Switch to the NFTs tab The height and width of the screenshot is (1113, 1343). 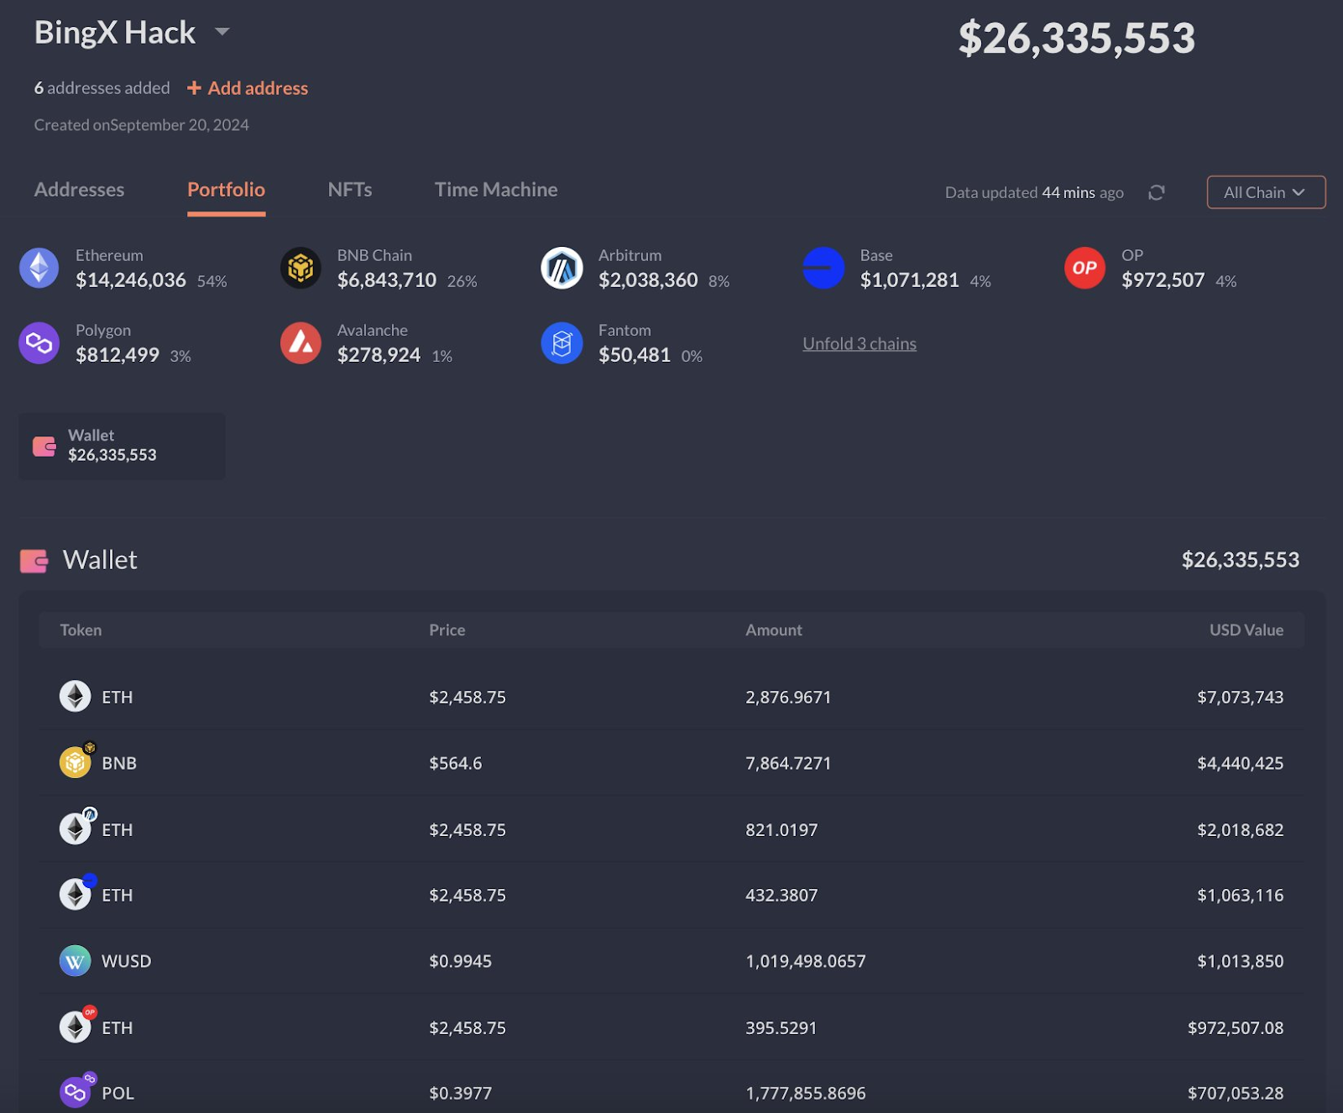pyautogui.click(x=349, y=190)
